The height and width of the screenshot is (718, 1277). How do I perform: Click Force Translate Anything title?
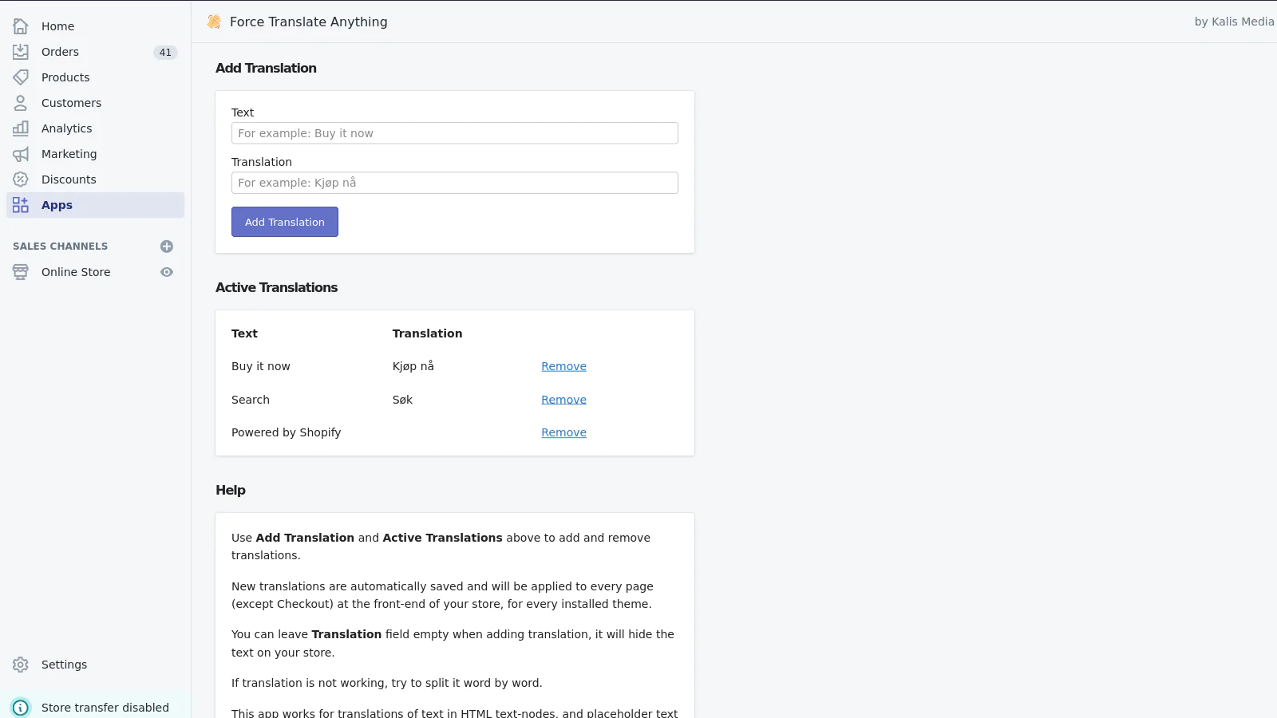coord(309,22)
